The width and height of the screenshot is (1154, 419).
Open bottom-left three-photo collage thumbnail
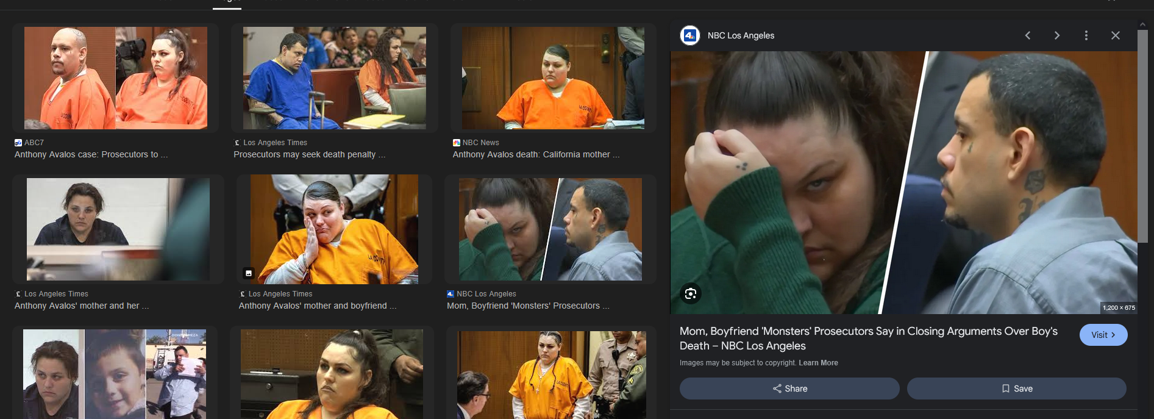tap(115, 374)
